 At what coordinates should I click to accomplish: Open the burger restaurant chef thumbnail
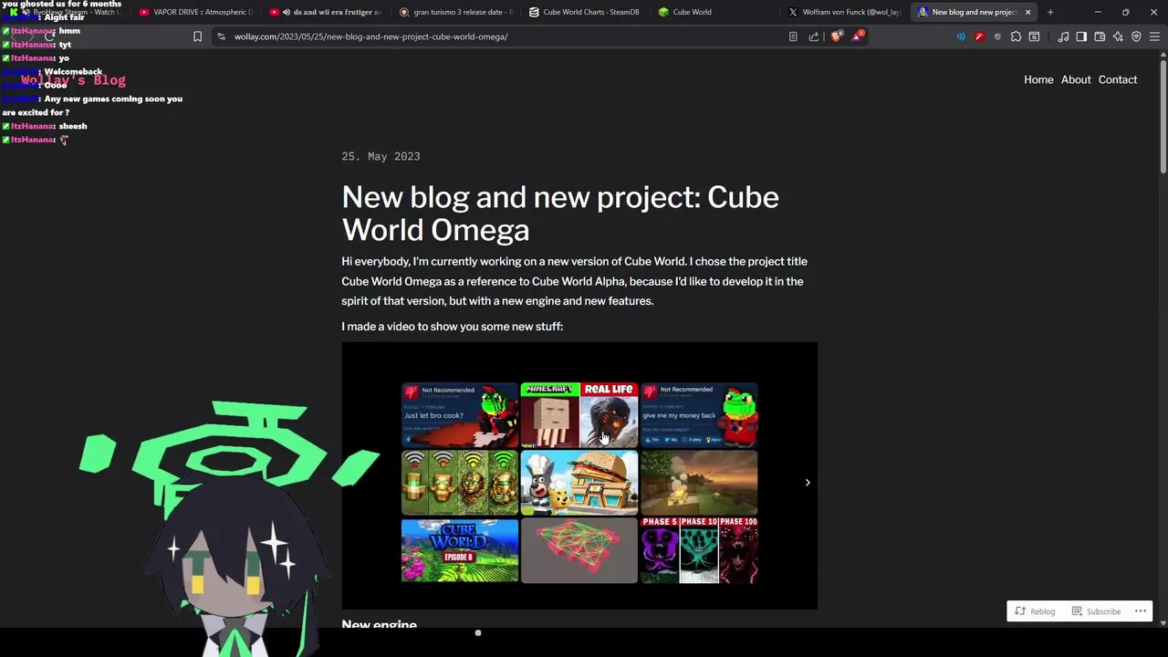pos(579,483)
